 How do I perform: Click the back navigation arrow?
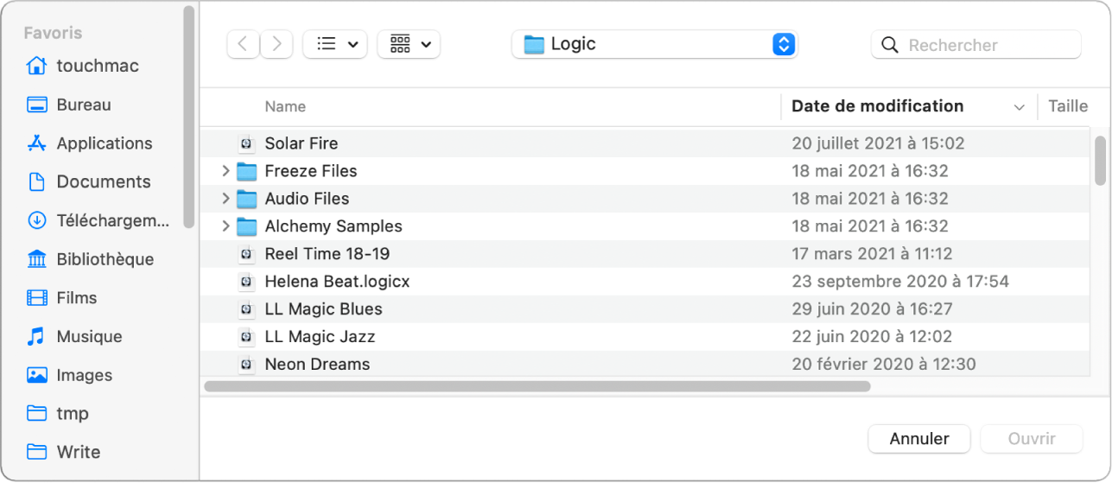[243, 44]
